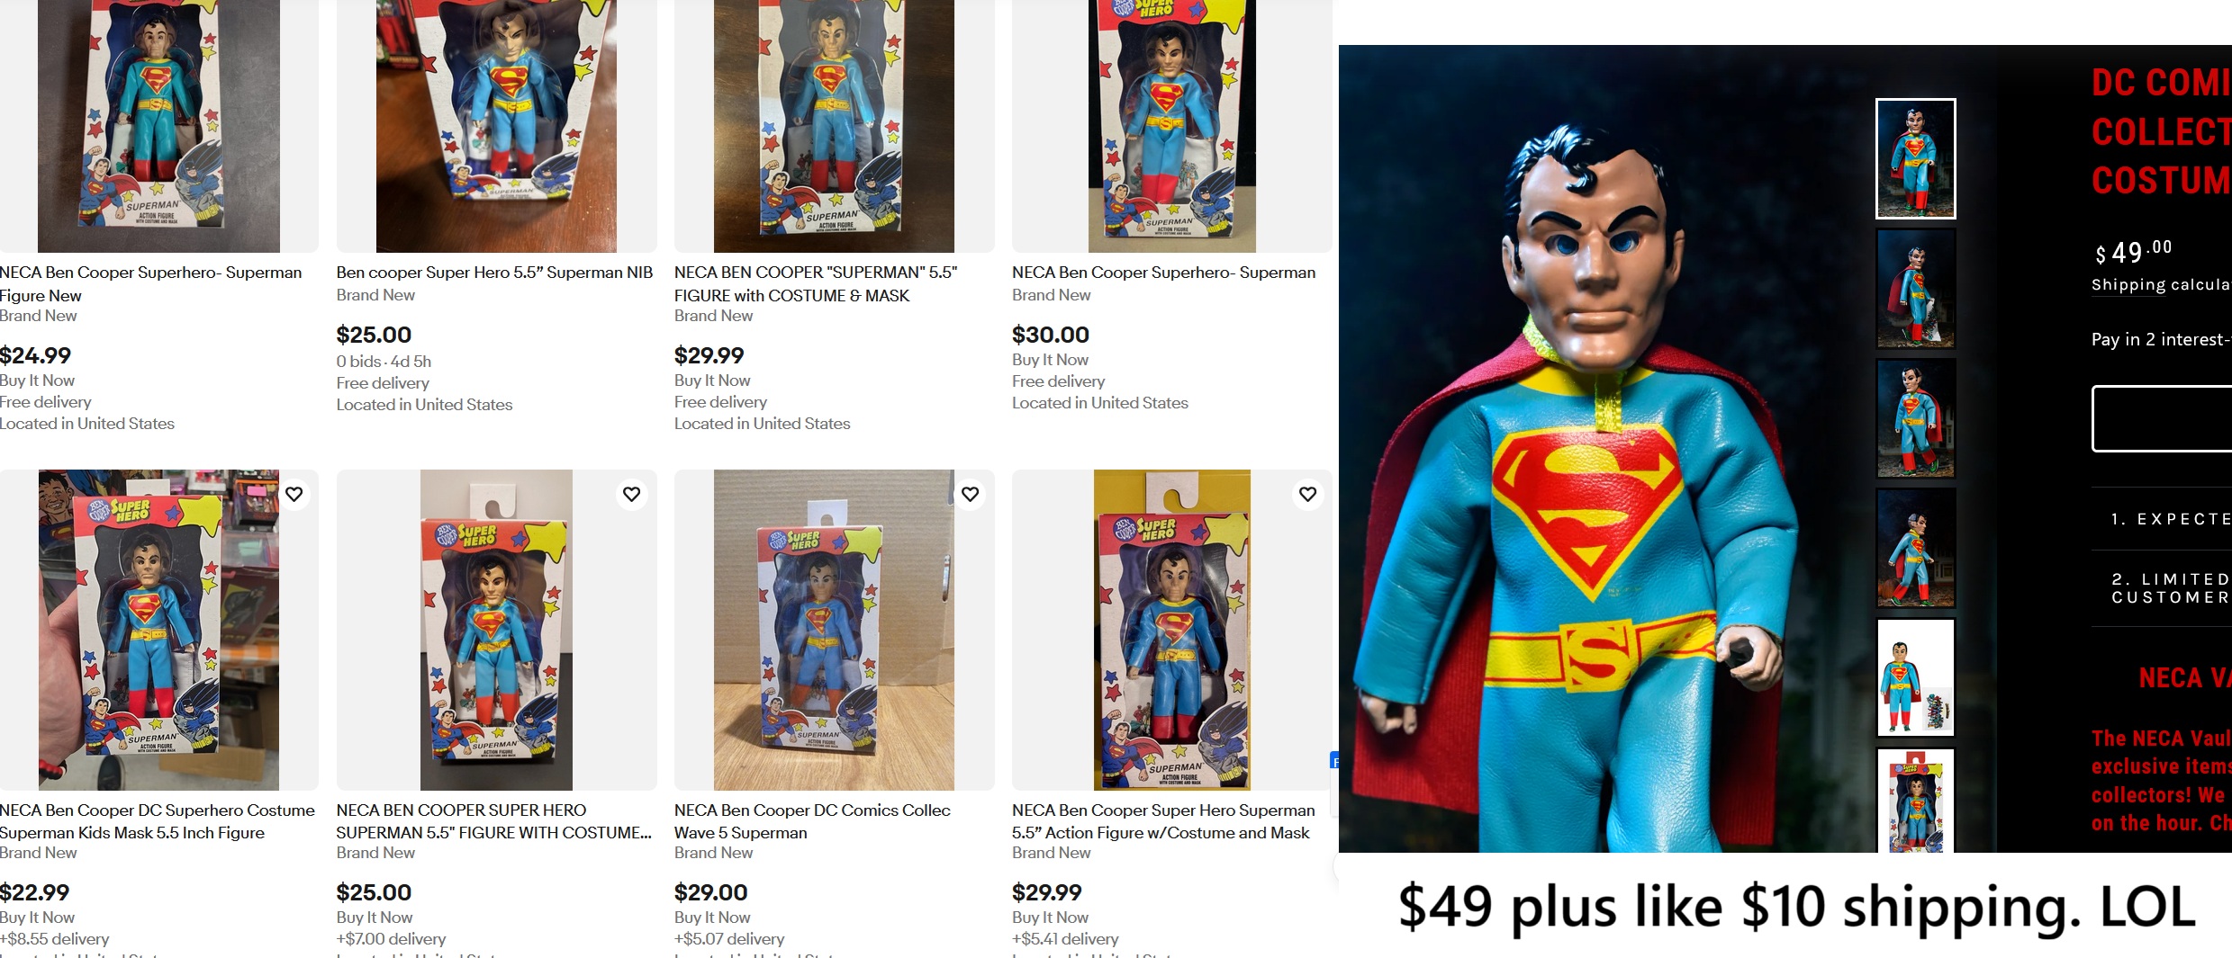Click the Shipping calculated link under $49.00
2232x958 pixels.
click(x=2161, y=285)
